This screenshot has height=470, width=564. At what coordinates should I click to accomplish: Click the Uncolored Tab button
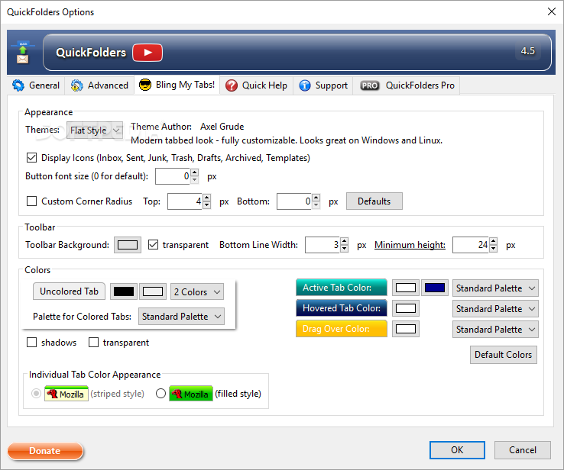(x=69, y=291)
